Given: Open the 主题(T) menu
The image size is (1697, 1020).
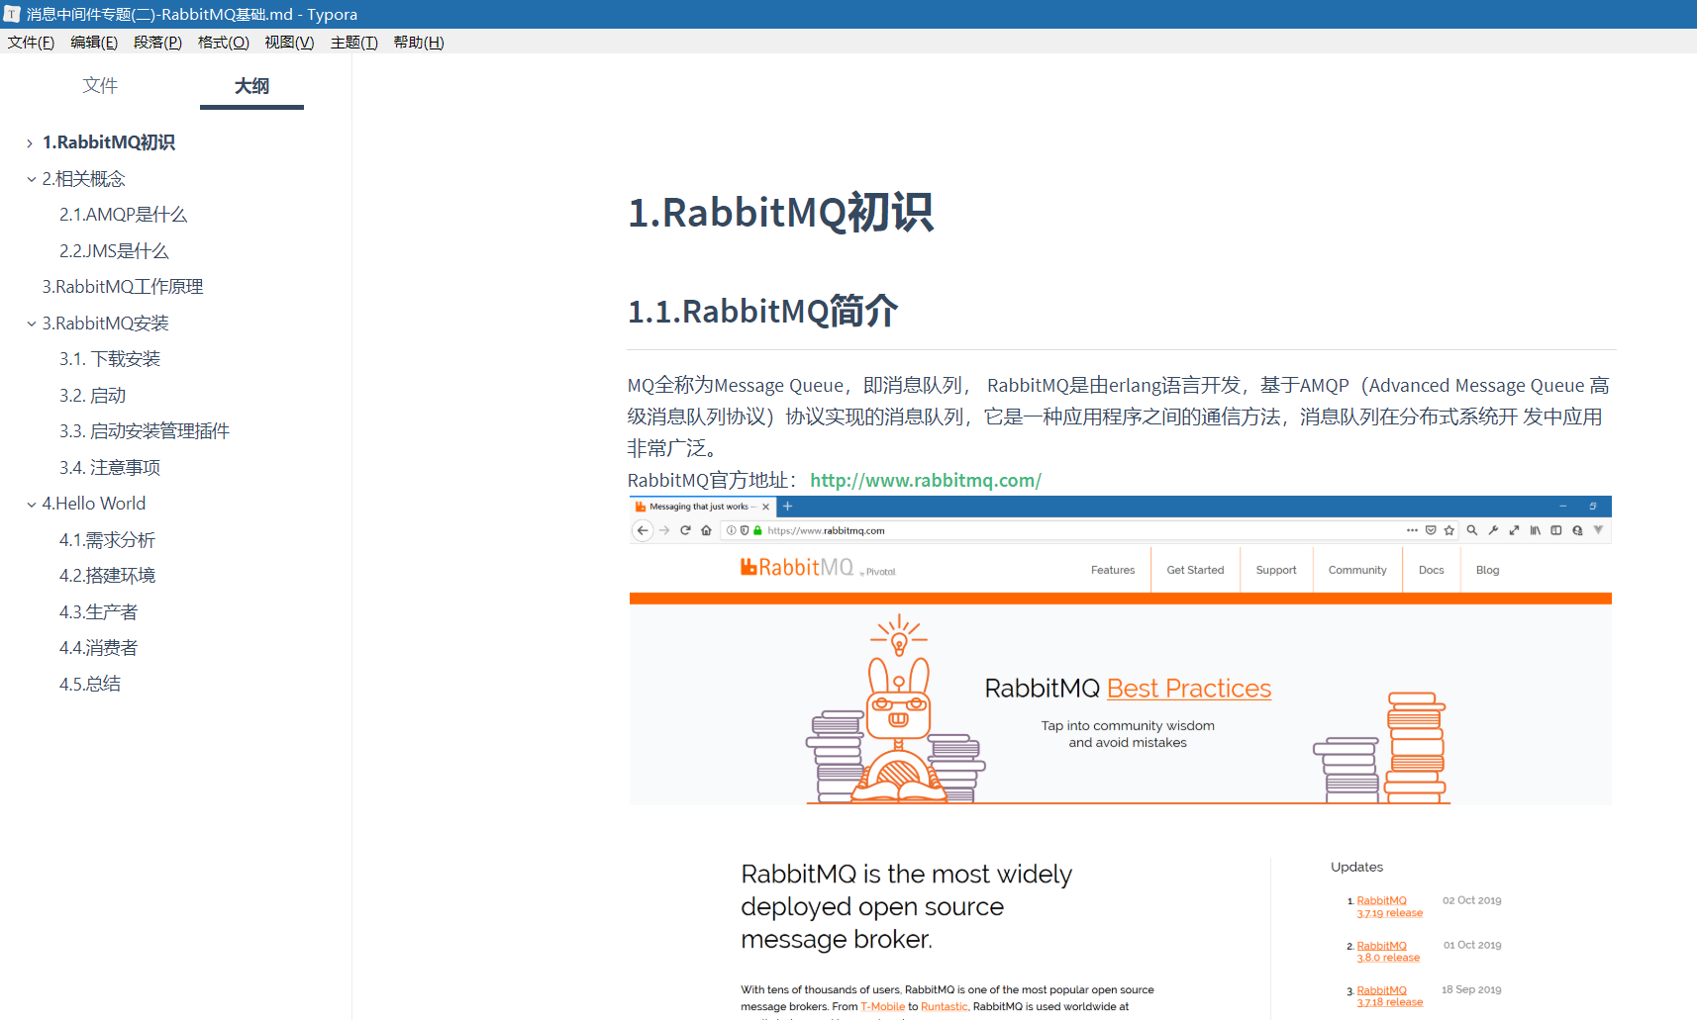Looking at the screenshot, I should [353, 43].
